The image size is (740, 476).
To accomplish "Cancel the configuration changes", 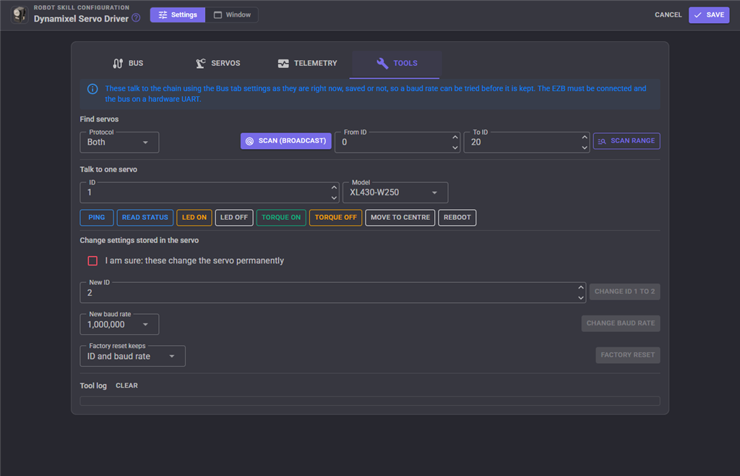I will tap(668, 14).
